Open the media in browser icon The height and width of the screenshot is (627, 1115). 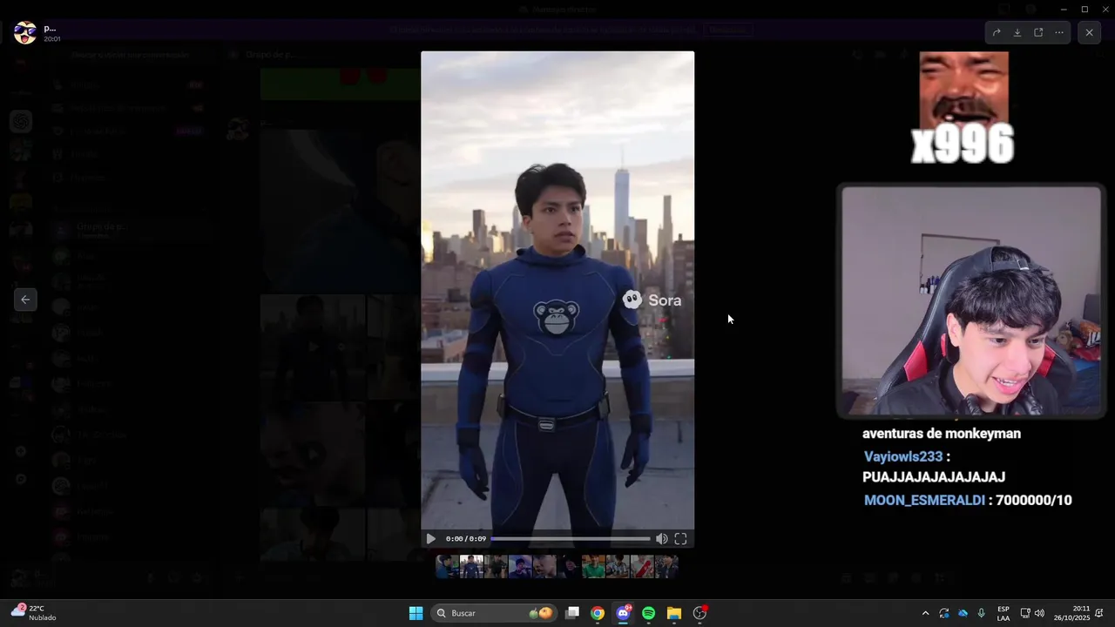click(x=1038, y=32)
